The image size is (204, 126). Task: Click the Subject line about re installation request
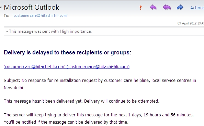pyautogui.click(x=100, y=84)
